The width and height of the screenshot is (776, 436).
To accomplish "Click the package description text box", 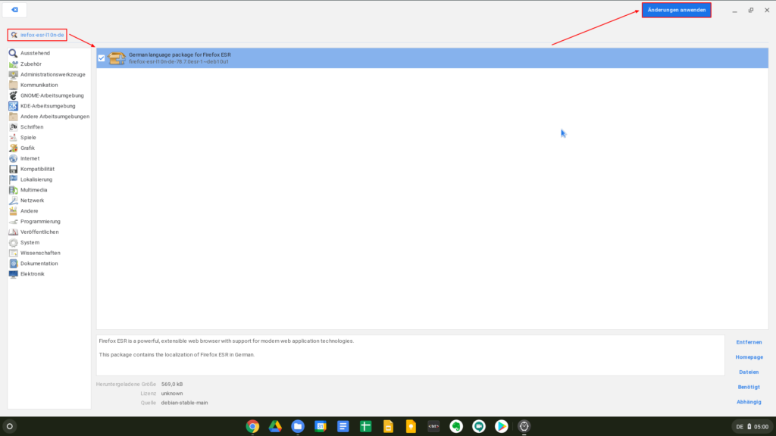I will coord(410,355).
